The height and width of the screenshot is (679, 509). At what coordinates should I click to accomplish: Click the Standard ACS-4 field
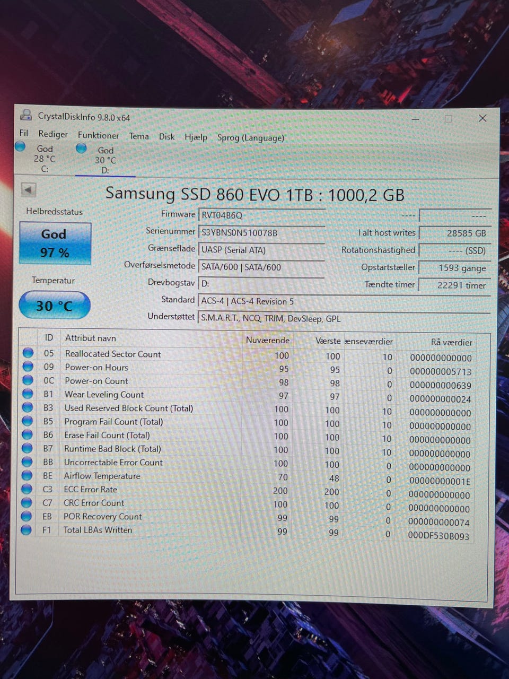point(344,301)
